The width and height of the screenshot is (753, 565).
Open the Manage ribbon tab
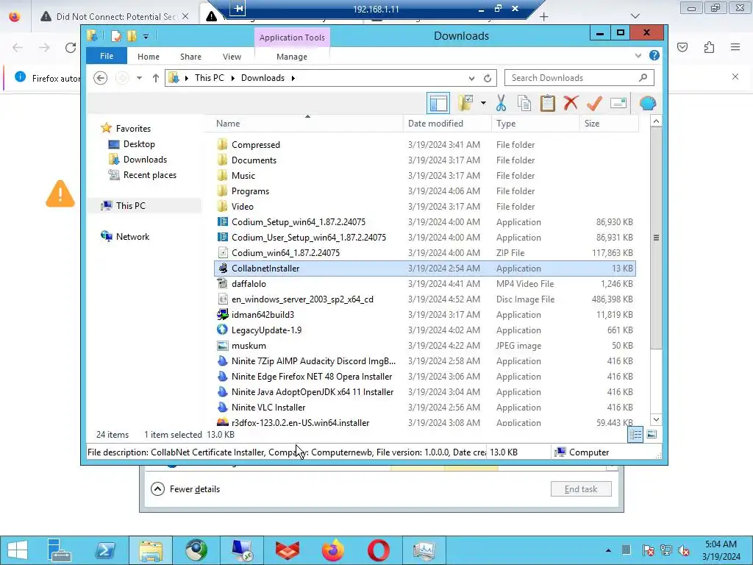click(x=292, y=57)
